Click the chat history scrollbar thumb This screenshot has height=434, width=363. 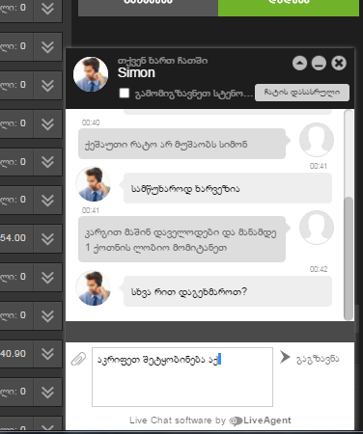(x=349, y=258)
